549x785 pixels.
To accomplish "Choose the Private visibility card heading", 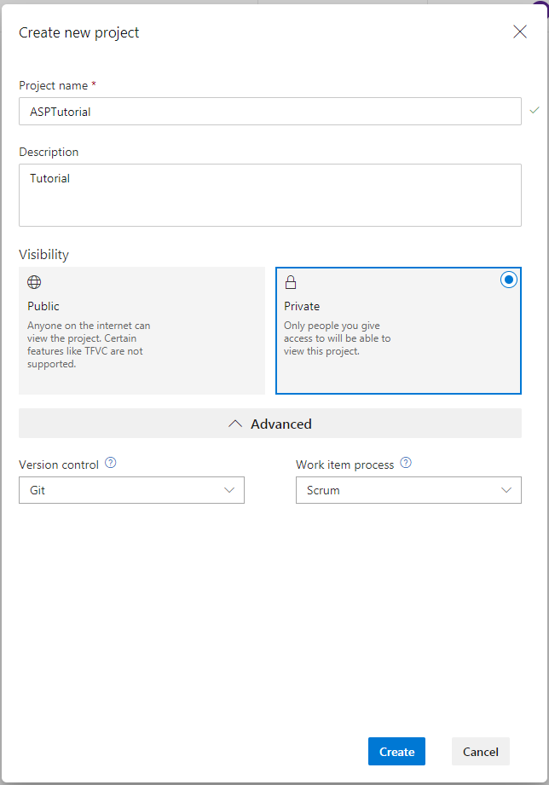I will tap(302, 306).
